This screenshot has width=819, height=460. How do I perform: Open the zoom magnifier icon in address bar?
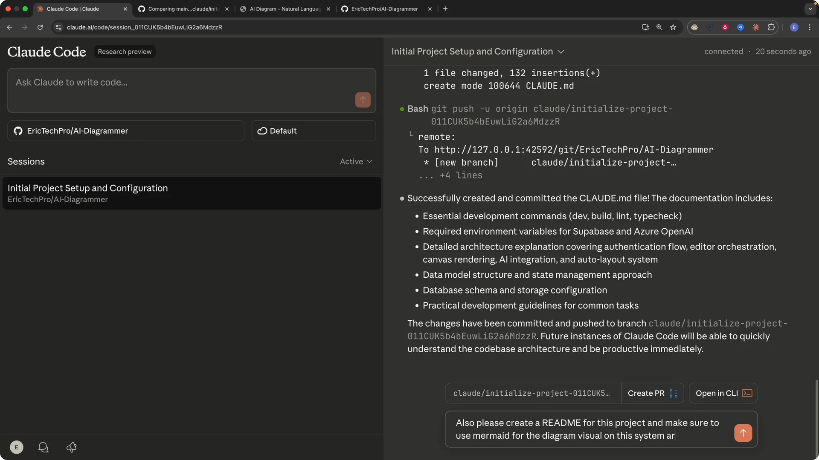[659, 27]
